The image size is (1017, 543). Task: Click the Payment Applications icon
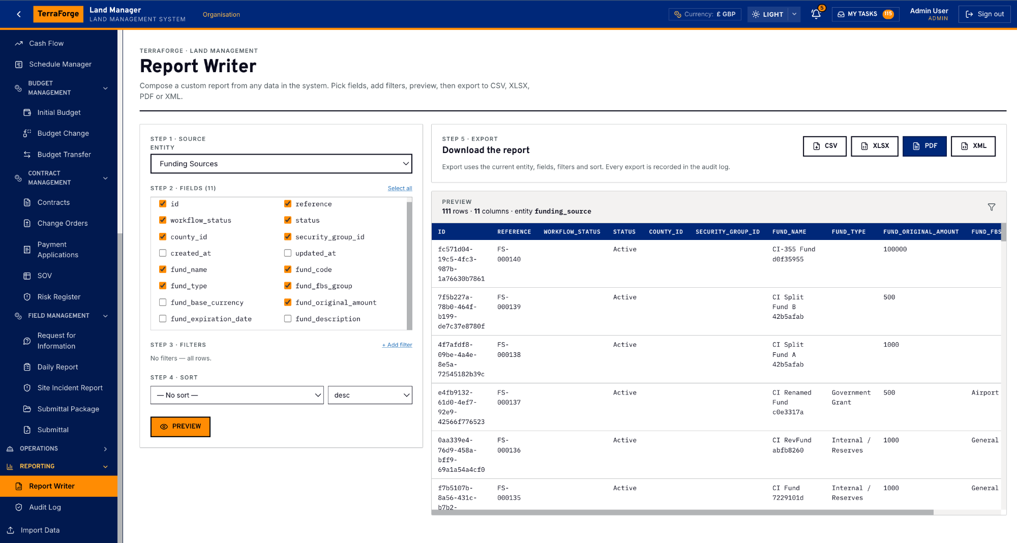pyautogui.click(x=27, y=250)
